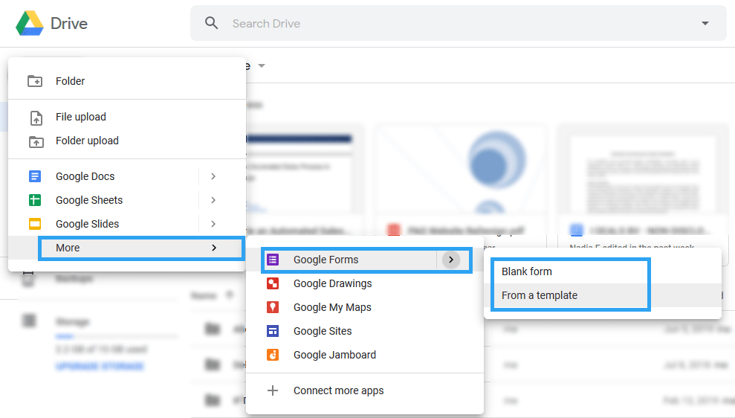Click the Google Docs icon
The height and width of the screenshot is (418, 735).
pos(35,176)
